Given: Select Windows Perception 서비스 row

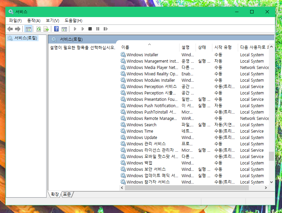Looking at the screenshot, I should coord(195,86).
